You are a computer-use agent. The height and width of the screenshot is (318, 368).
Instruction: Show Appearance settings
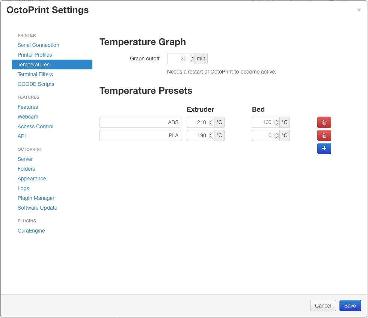point(32,178)
